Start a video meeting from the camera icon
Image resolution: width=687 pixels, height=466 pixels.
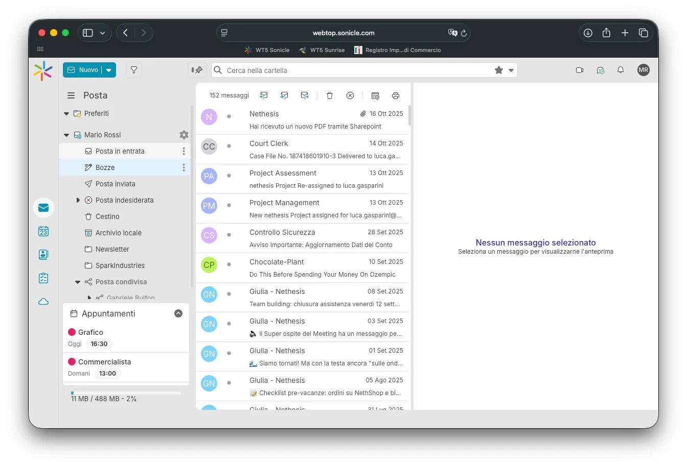580,70
